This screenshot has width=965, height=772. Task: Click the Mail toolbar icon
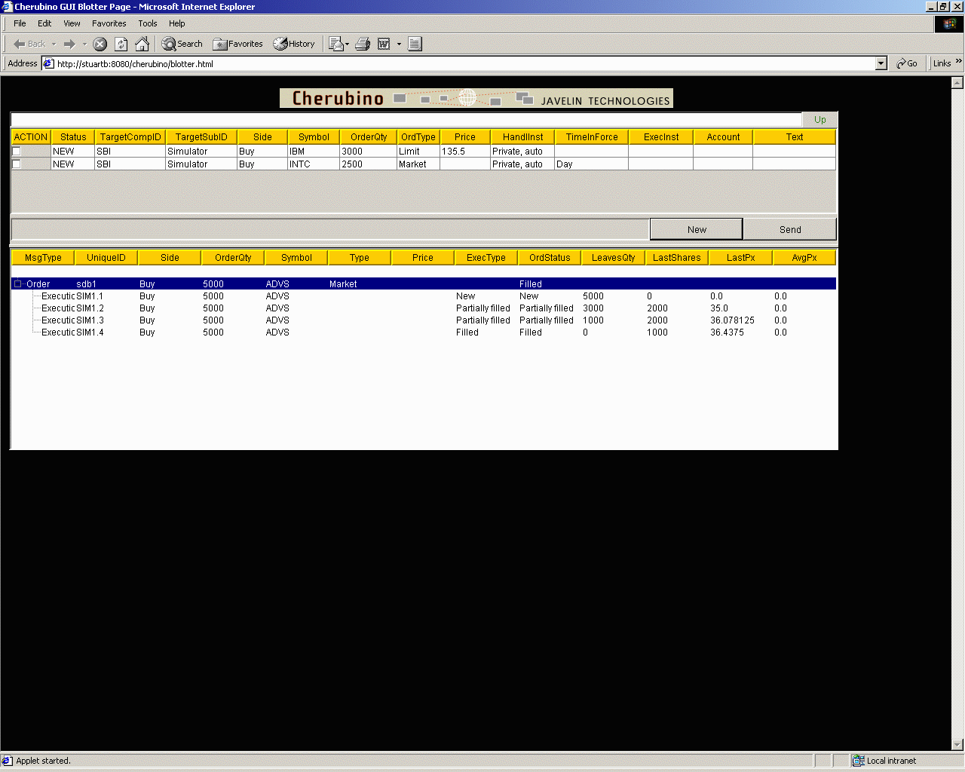336,44
